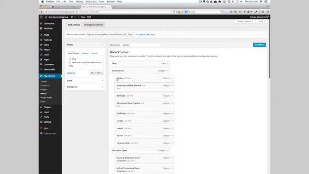Open the Bookmarks menu in Firefox
Screen dimensions: 309x174
point(91,1)
